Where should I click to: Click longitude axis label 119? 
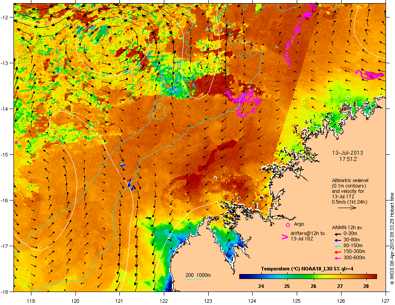pos(31,301)
